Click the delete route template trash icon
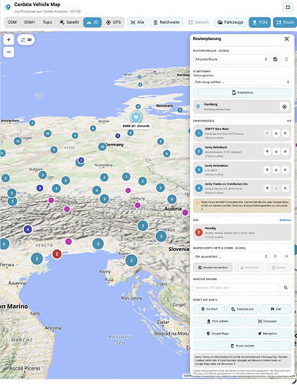297x385 pixels. pos(286,59)
